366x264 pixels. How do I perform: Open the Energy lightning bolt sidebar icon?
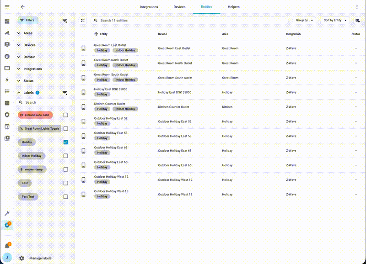[x=7, y=80]
